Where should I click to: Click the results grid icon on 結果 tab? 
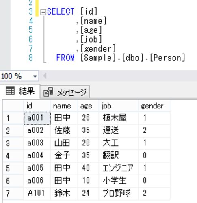(x=10, y=91)
